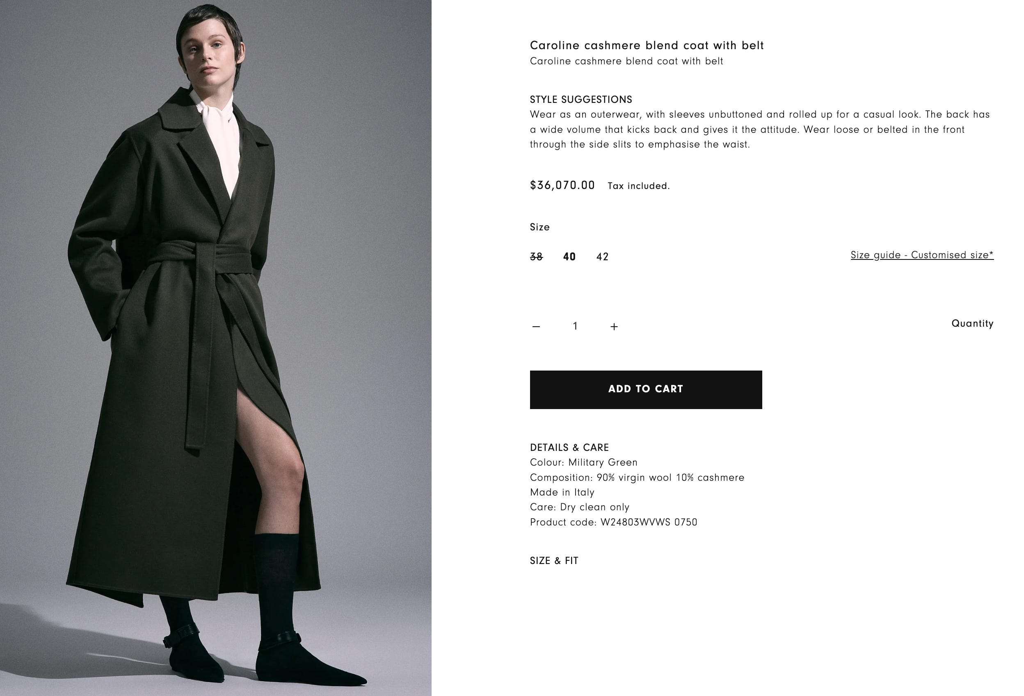
Task: Click the Caroline cashmere blend coat title
Action: (647, 45)
